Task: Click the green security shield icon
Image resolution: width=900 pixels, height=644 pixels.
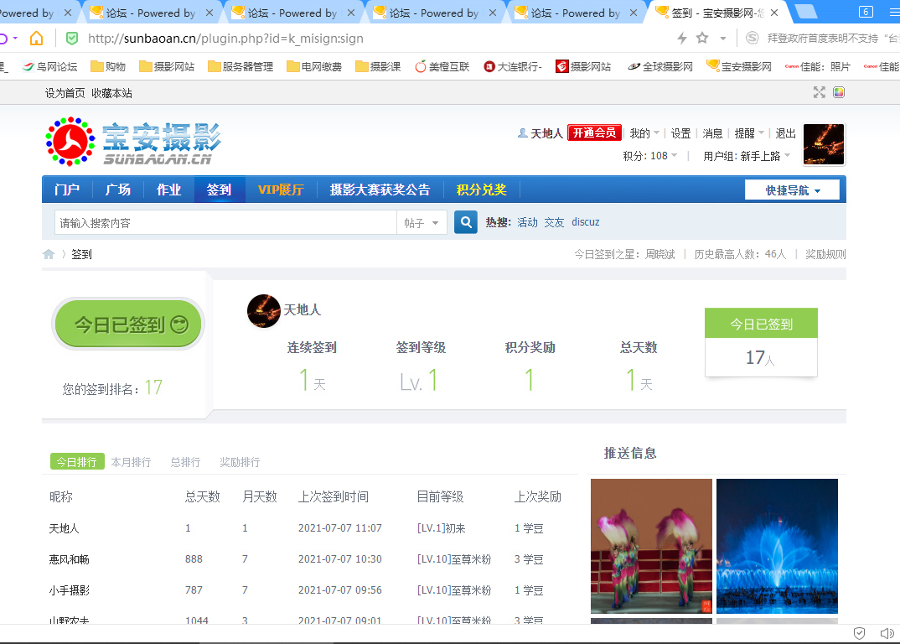Action: pos(72,39)
